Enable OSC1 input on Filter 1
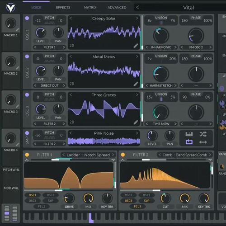Viewport: 226px width, 226px height. coord(33,195)
